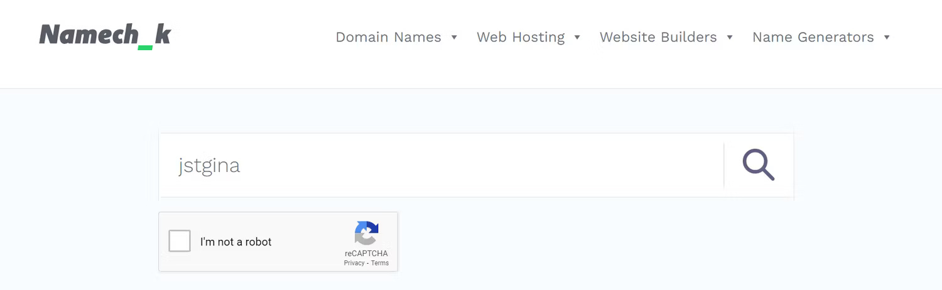
Task: Expand the arrow beside Name Generators
Action: 887,38
